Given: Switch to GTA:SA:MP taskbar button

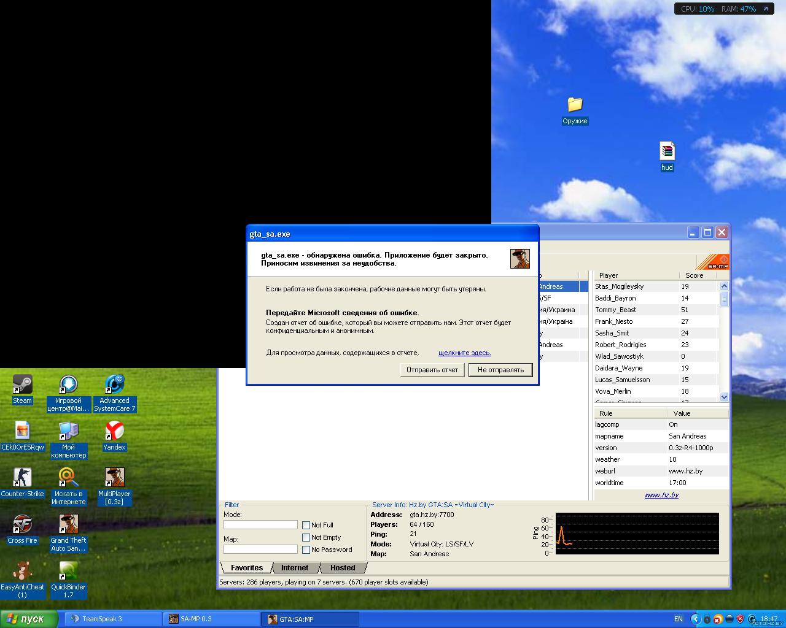Looking at the screenshot, I should coord(309,619).
